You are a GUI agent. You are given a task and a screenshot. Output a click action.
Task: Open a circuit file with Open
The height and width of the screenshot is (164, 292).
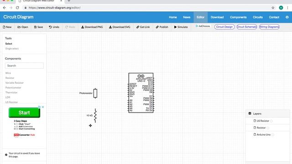point(23,27)
